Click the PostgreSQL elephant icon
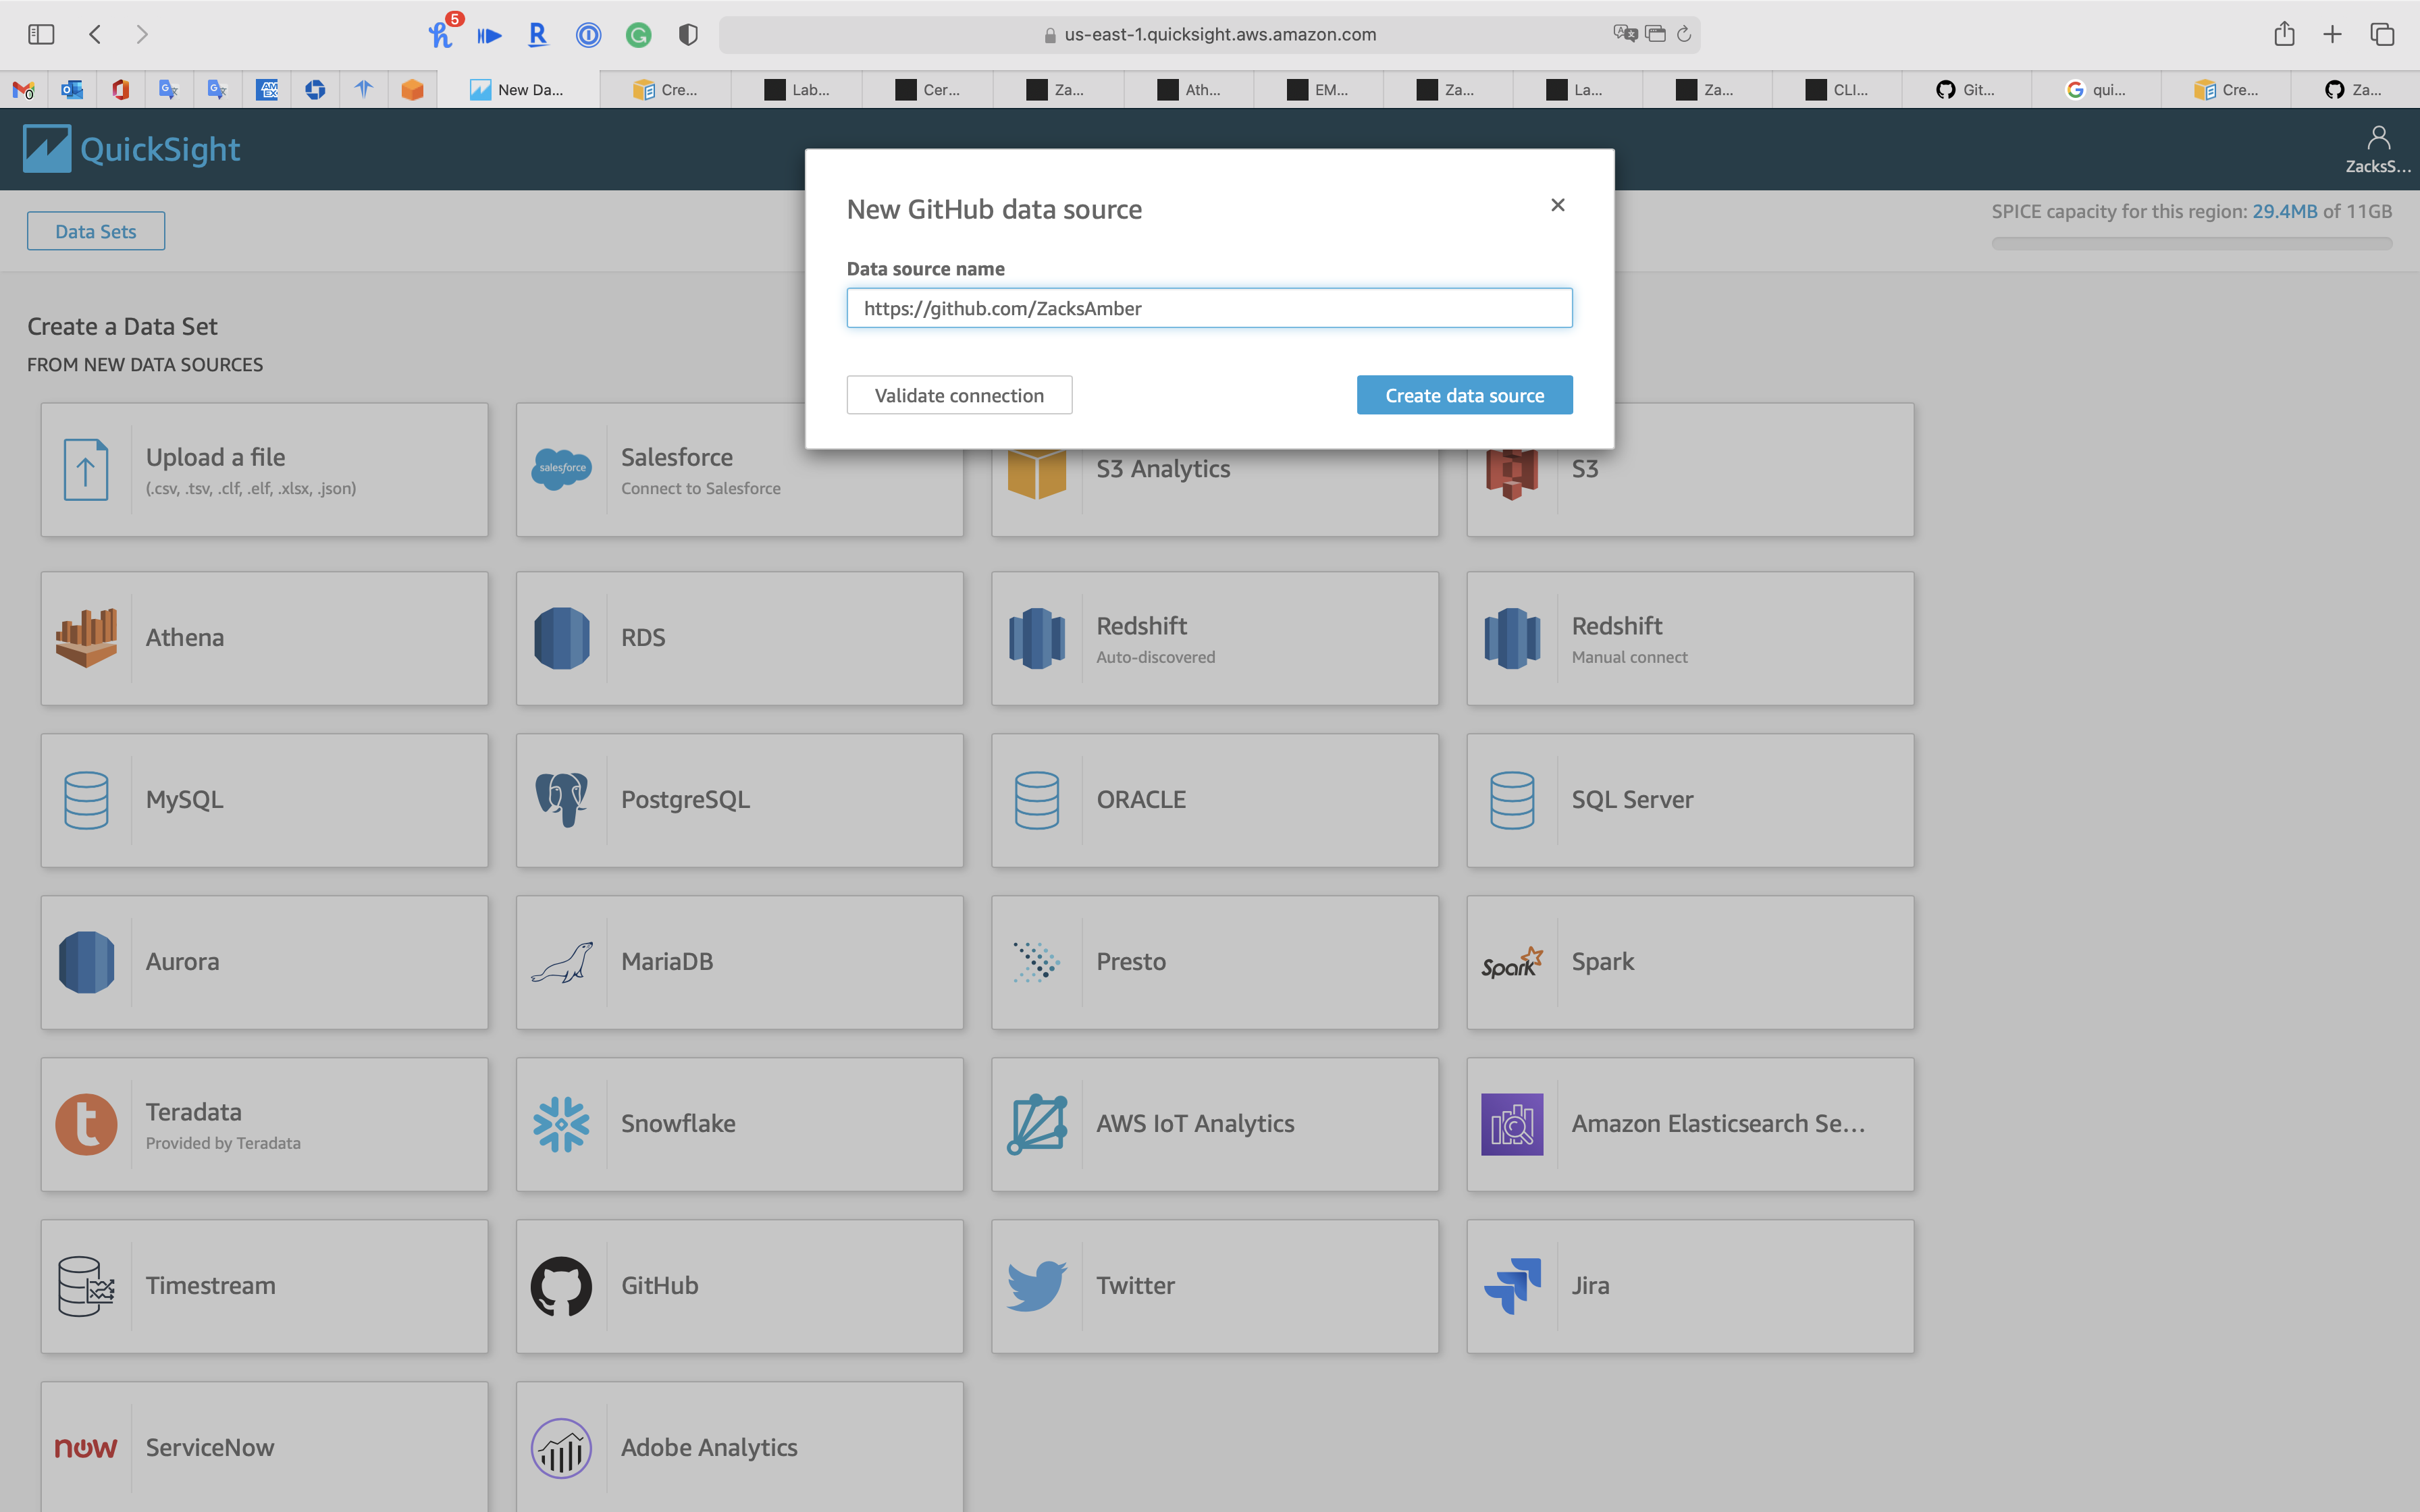Image resolution: width=2420 pixels, height=1512 pixels. pyautogui.click(x=561, y=800)
